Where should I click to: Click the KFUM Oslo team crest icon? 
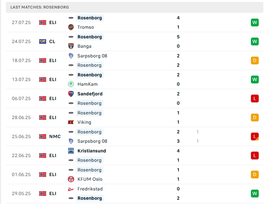pos(71,179)
